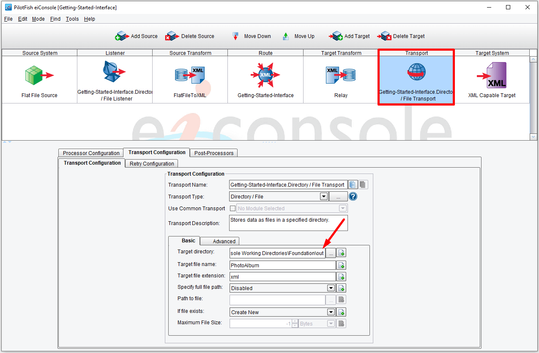Screen dimensions: 539x353
Task: Open the Edit menu
Action: [23, 19]
